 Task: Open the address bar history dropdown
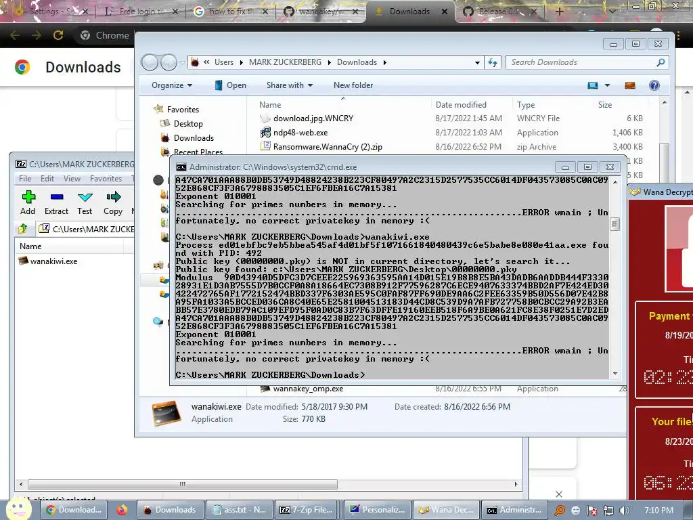[x=477, y=62]
